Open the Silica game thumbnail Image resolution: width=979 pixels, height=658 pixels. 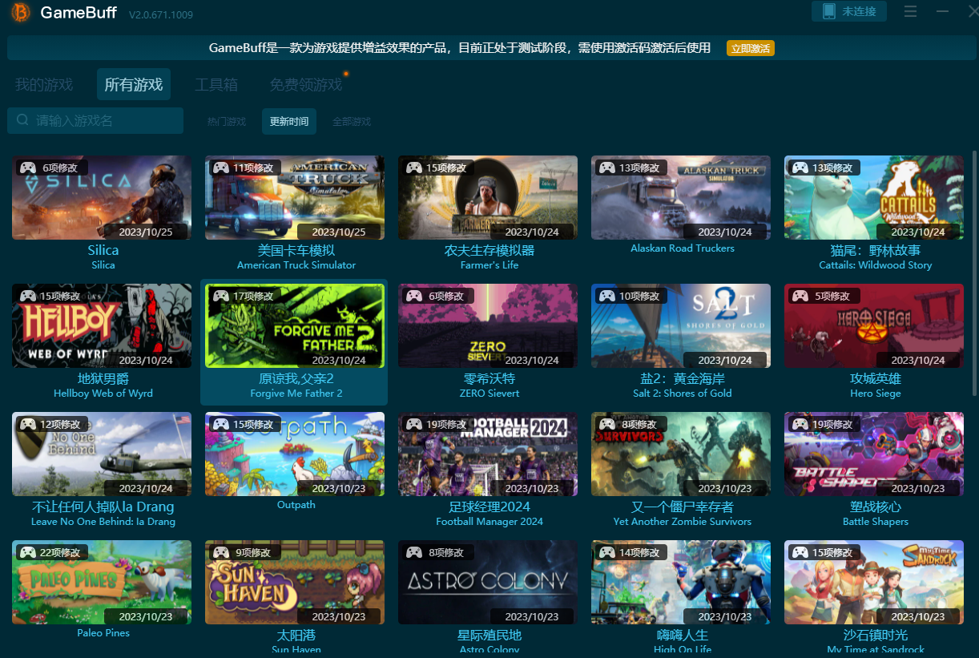[x=102, y=197]
